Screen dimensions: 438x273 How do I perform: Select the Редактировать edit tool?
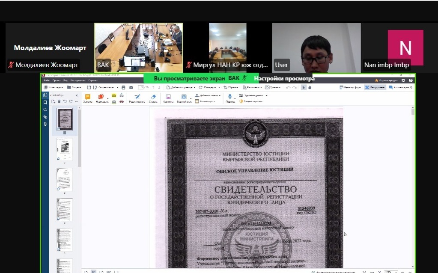pyautogui.click(x=137, y=98)
